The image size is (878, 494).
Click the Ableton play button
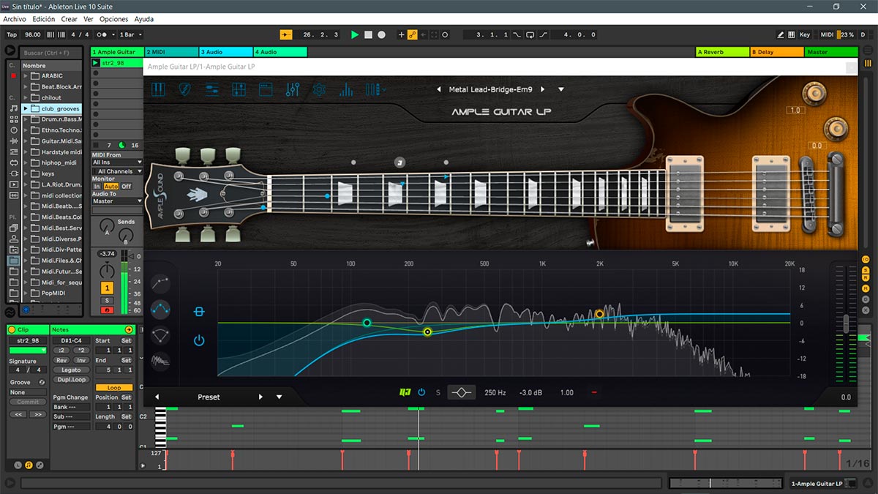click(x=355, y=34)
